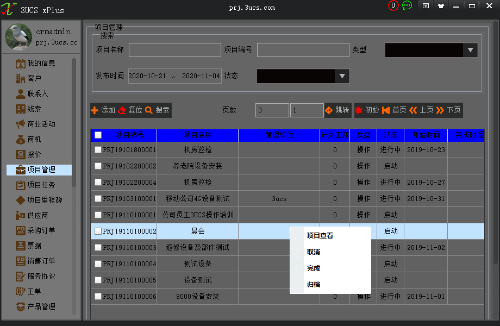The image size is (500, 326).
Task: Open the shirt skin icon in title bar
Action: click(441, 6)
